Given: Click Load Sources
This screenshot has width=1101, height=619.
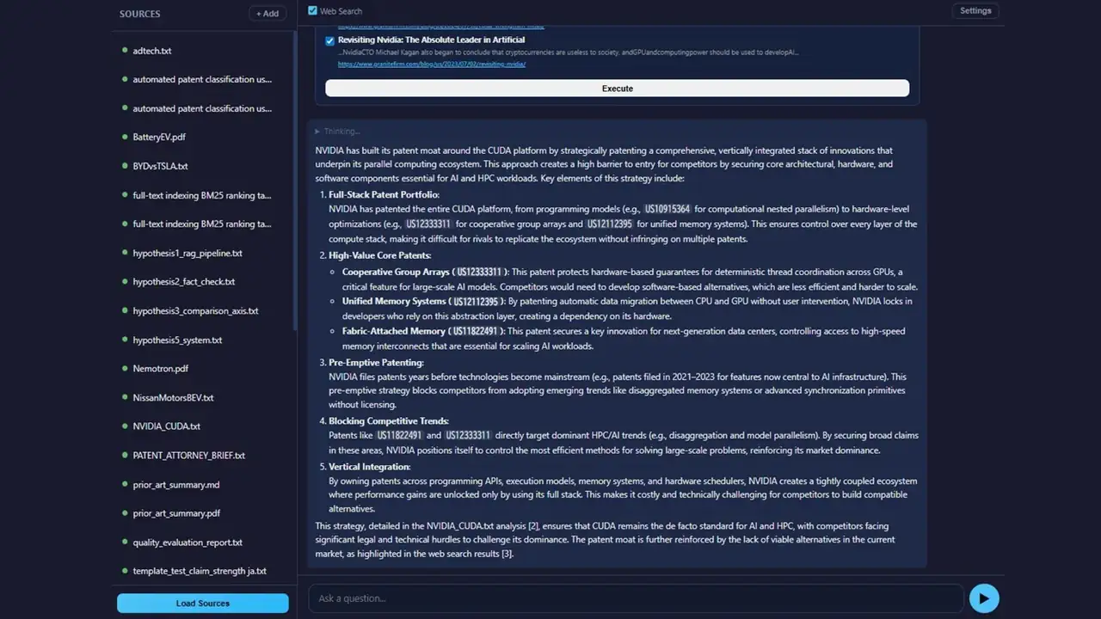Looking at the screenshot, I should [203, 604].
